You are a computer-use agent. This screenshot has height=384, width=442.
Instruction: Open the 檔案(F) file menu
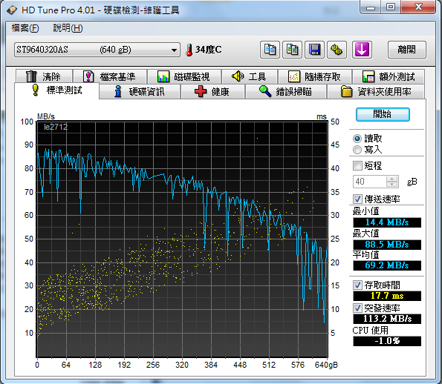[x=25, y=28]
